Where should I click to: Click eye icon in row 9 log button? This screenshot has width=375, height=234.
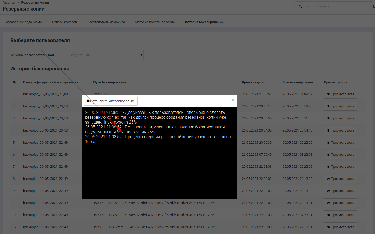pyautogui.click(x=328, y=191)
